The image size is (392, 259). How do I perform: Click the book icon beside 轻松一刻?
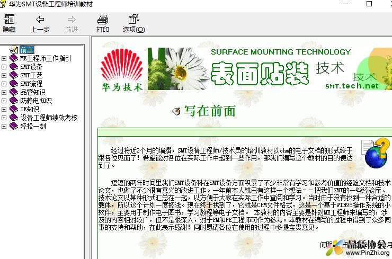coord(14,126)
